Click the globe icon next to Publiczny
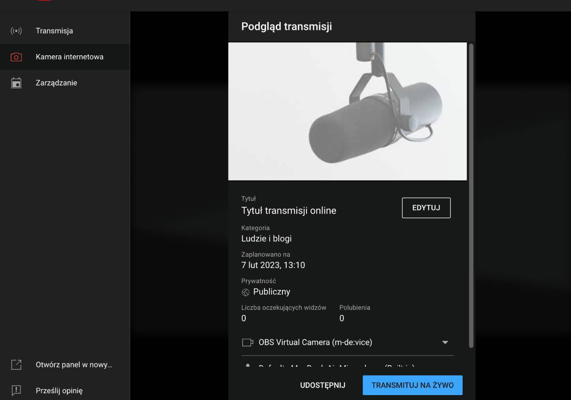Screen dimensions: 571x400 [245, 292]
